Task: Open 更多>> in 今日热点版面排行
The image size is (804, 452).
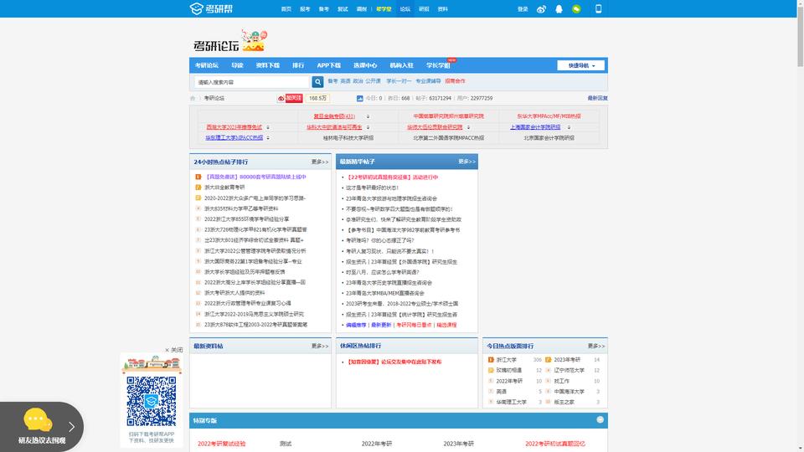Action: (596, 346)
